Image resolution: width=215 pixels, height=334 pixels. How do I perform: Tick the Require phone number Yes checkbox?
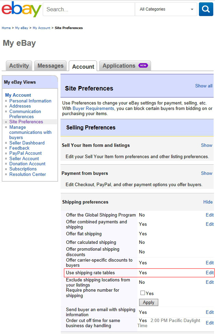(143, 293)
